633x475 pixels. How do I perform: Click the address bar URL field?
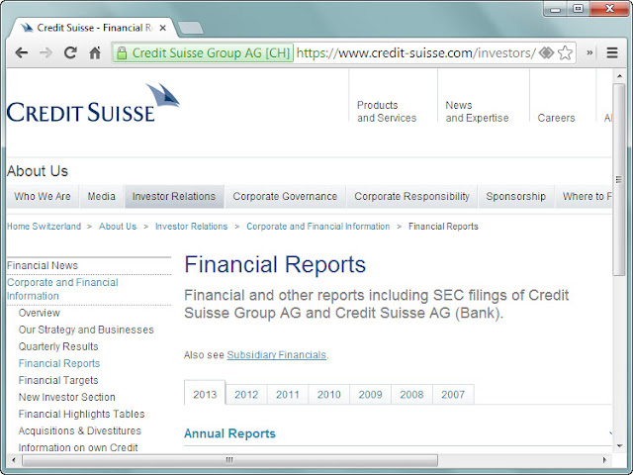point(415,52)
